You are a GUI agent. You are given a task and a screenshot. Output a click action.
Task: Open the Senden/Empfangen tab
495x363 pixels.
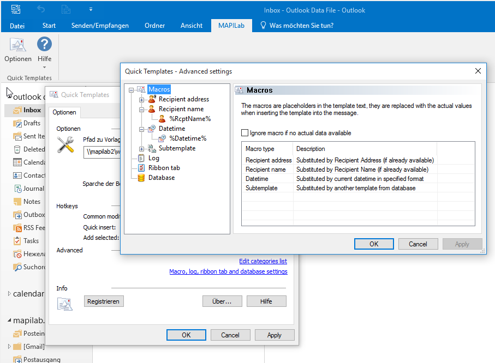(x=100, y=26)
